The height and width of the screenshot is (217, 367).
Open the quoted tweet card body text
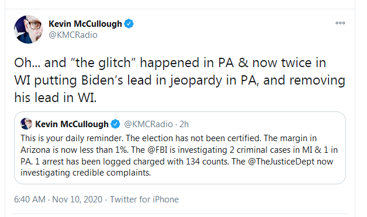click(x=180, y=156)
